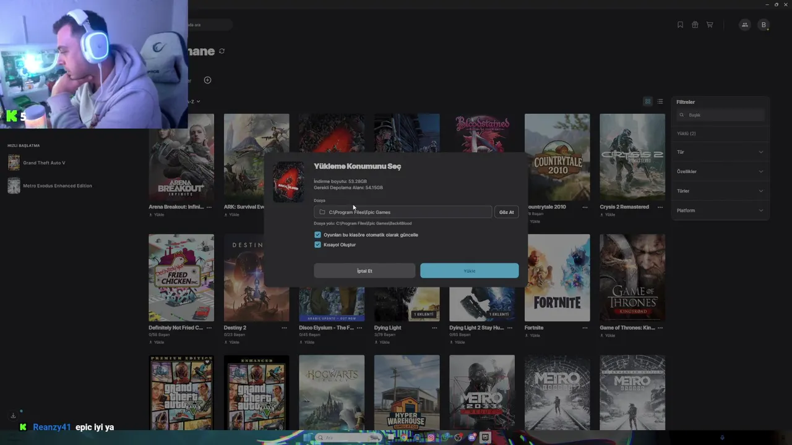This screenshot has width=792, height=445.
Task: Click the Yükle link under Fortnite
Action: pos(533,336)
